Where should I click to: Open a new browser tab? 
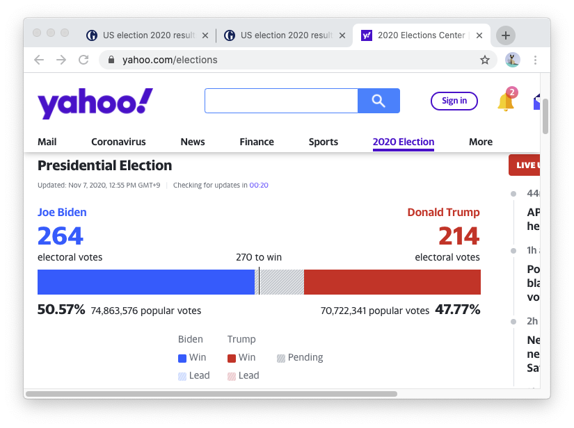(x=506, y=35)
